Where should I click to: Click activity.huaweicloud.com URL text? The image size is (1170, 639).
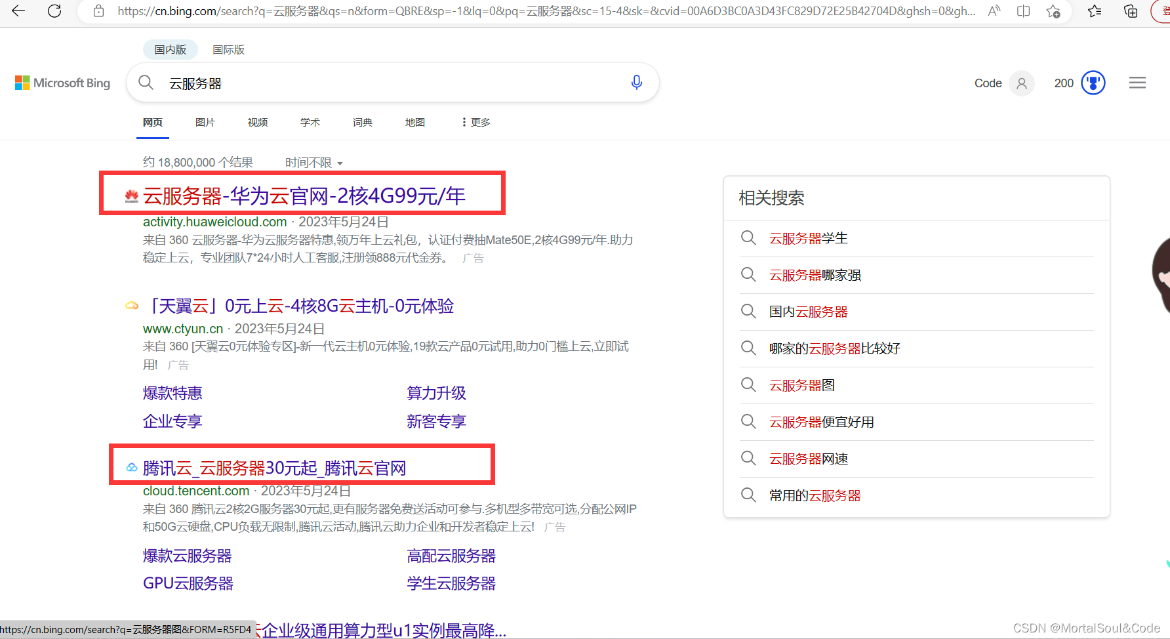215,222
